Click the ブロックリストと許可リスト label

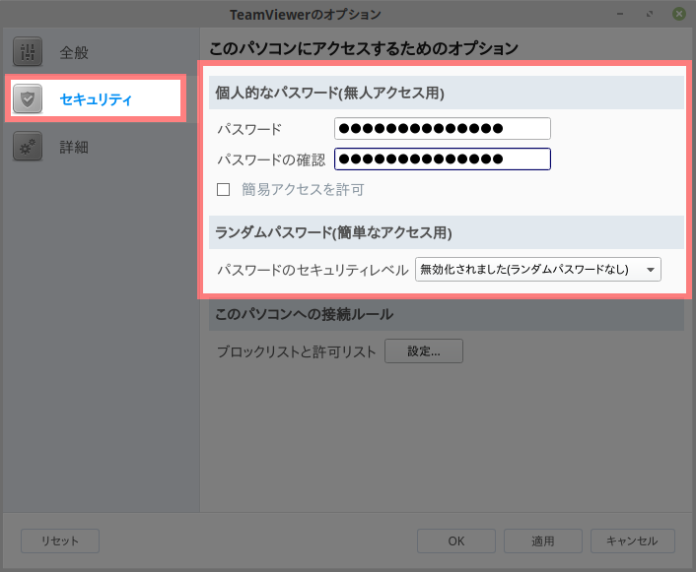pyautogui.click(x=297, y=351)
